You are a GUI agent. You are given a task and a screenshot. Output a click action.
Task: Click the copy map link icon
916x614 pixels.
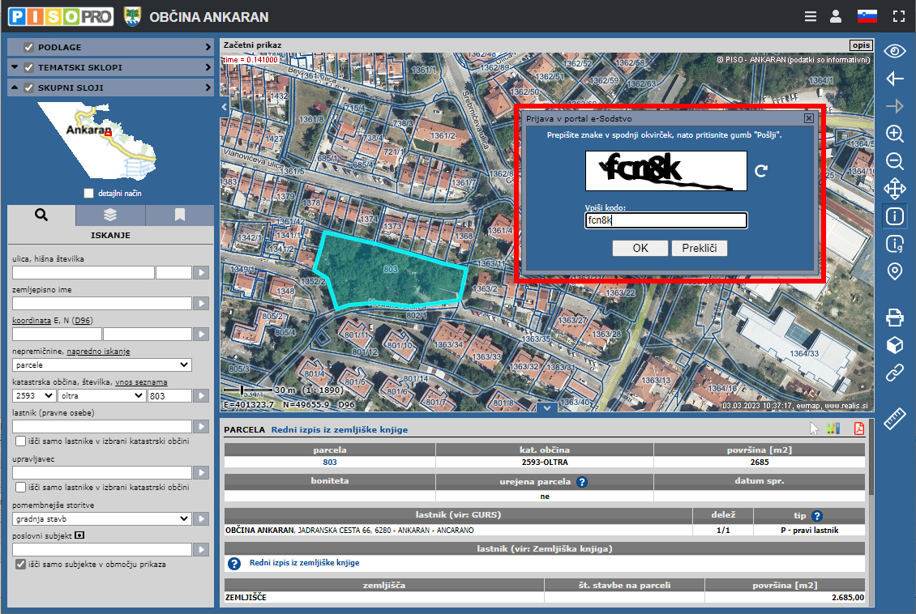895,373
